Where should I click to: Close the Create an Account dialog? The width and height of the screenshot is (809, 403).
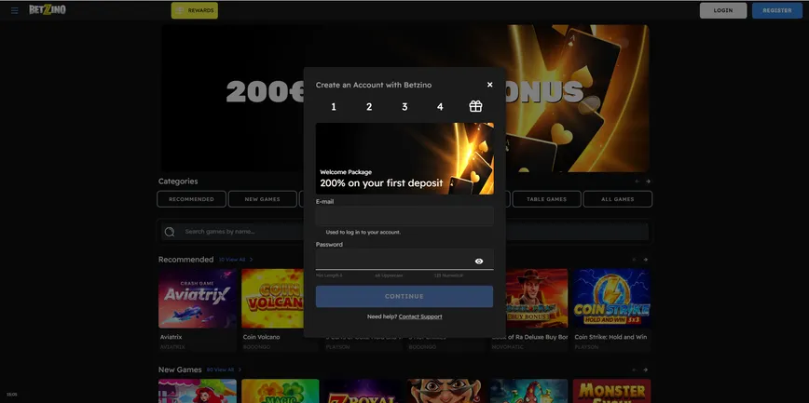click(490, 85)
